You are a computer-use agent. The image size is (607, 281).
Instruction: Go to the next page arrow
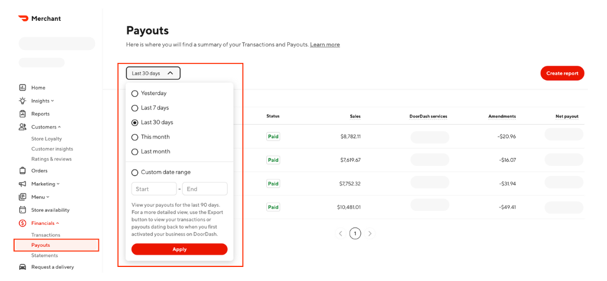(x=370, y=233)
